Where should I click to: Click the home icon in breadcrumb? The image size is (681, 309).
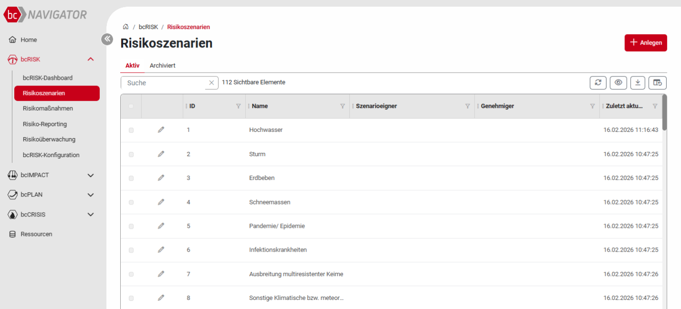click(125, 27)
